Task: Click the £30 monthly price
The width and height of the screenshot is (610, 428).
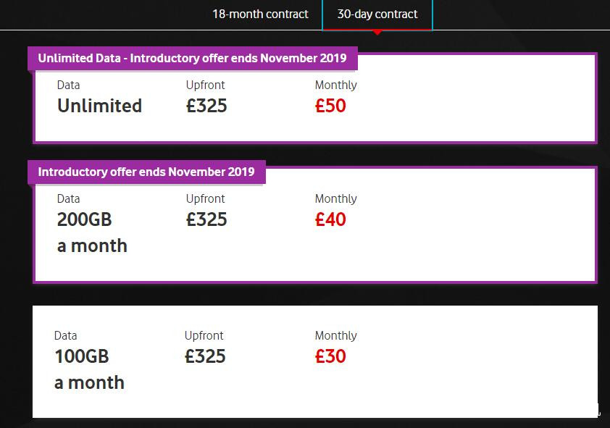Action: pyautogui.click(x=330, y=356)
